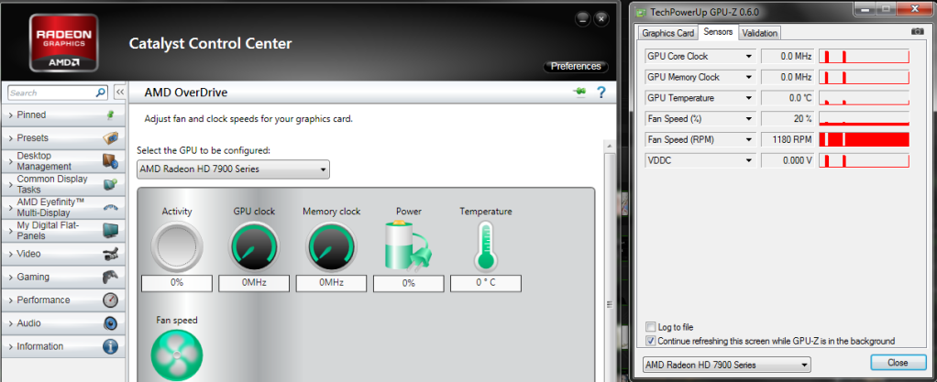The image size is (937, 382).
Task: Click the Fan speed fan icon
Action: [x=177, y=355]
